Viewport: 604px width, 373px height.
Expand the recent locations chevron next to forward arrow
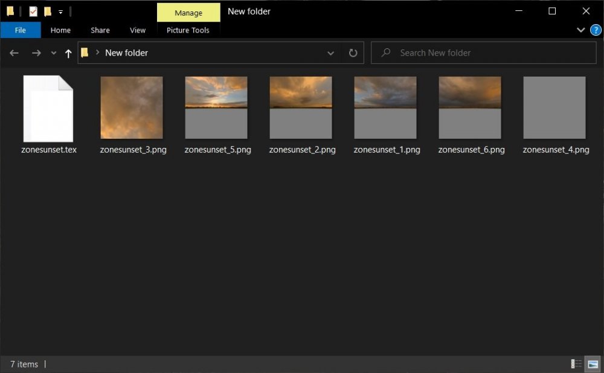pos(53,53)
